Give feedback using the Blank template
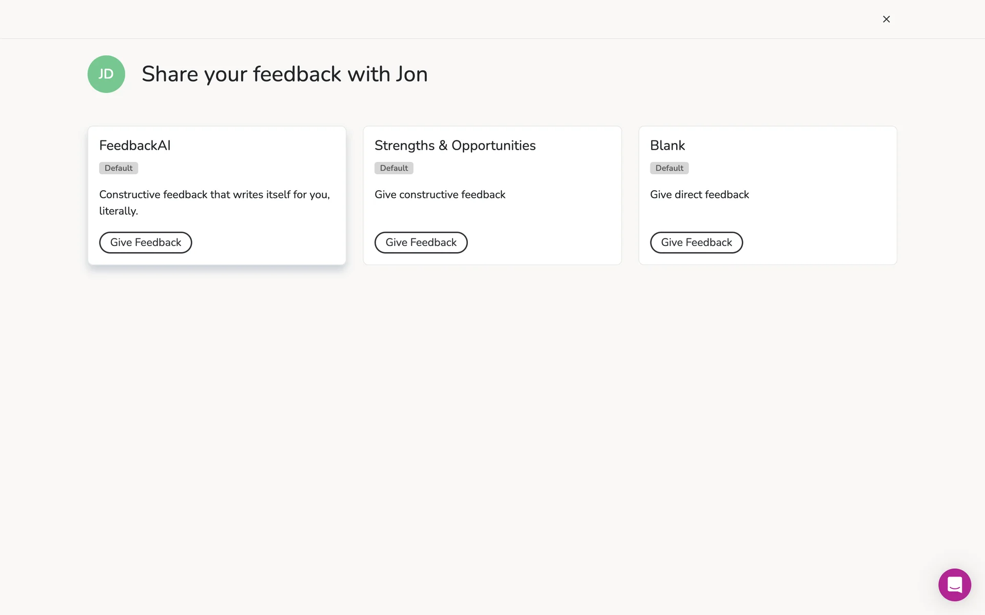Viewport: 985px width, 615px height. click(x=696, y=242)
